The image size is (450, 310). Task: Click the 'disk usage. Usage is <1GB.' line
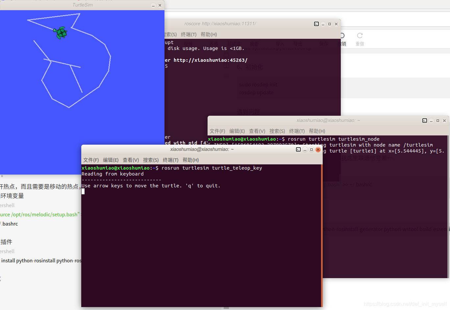tap(206, 48)
